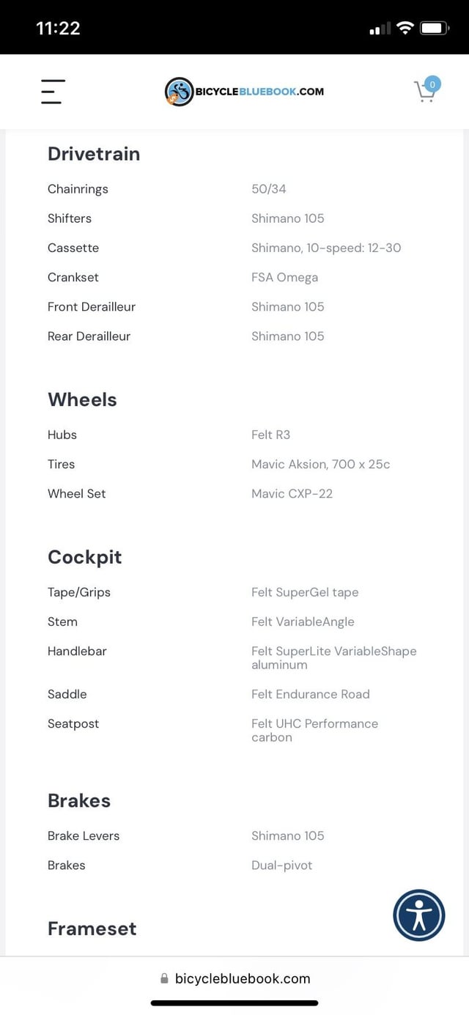The width and height of the screenshot is (469, 1015).
Task: Open the hamburger menu icon
Action: (52, 92)
